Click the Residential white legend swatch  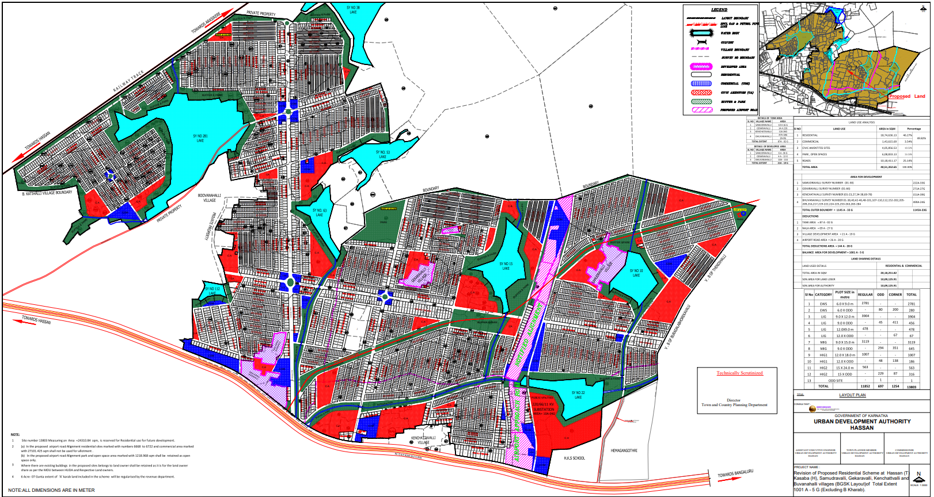coord(701,74)
